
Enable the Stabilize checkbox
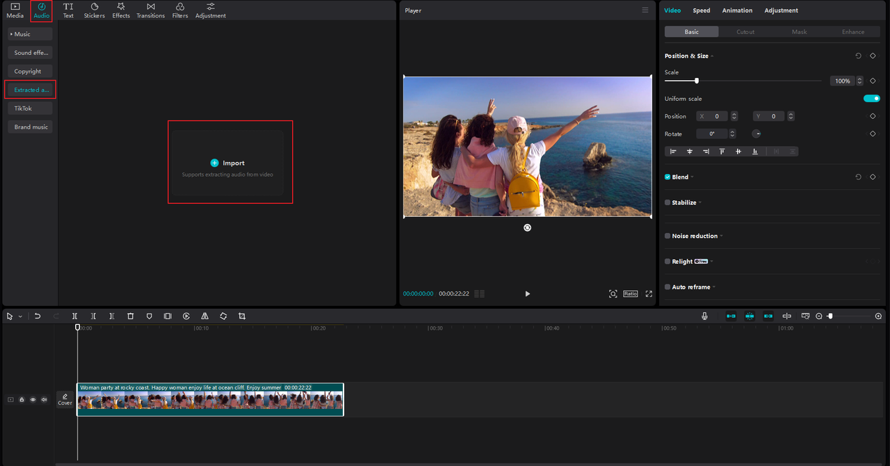pos(667,202)
